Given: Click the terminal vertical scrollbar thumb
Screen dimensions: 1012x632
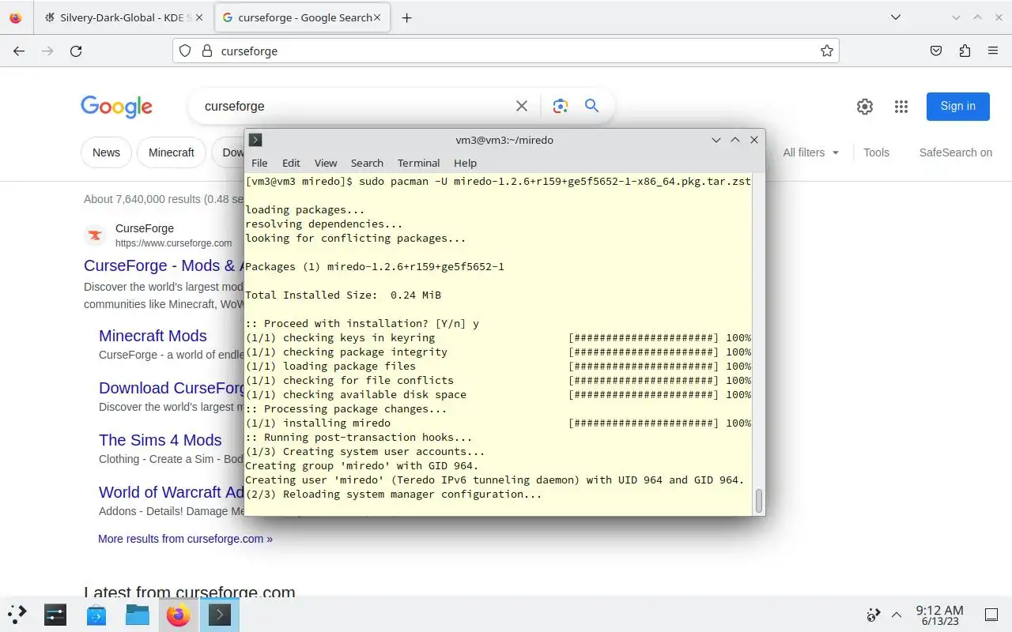Looking at the screenshot, I should tap(759, 501).
